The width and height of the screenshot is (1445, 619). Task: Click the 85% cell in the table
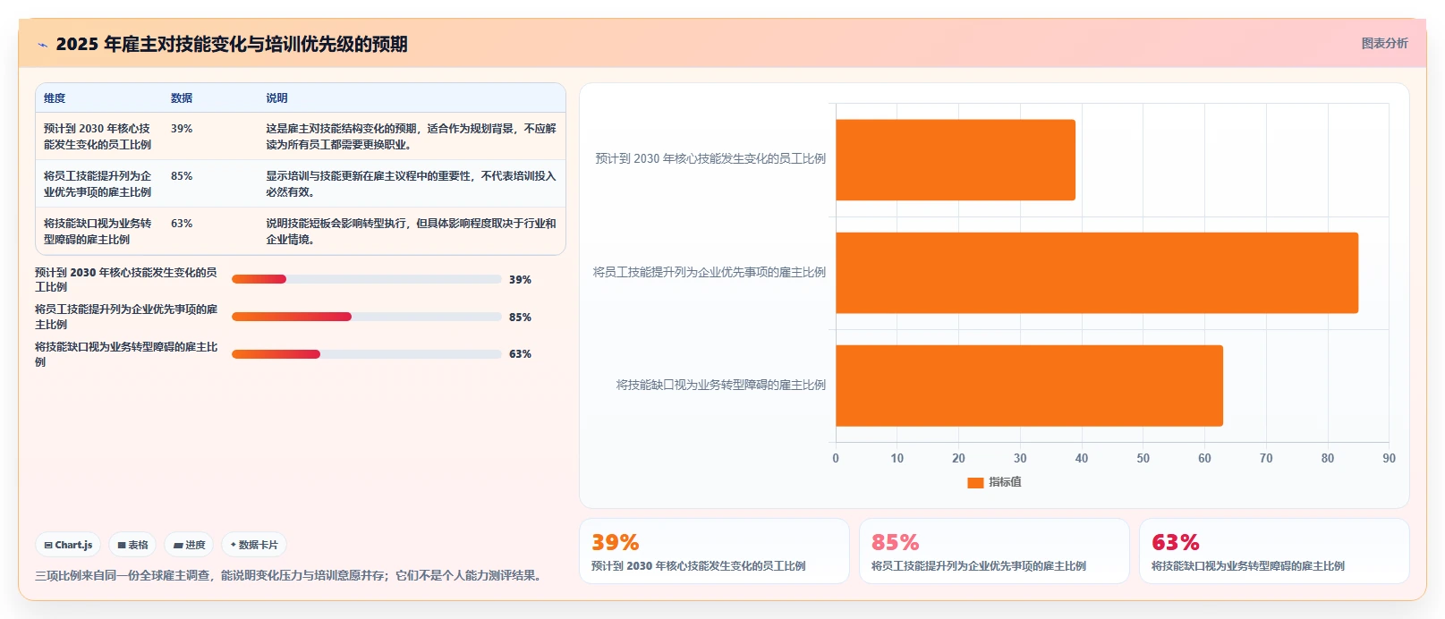pyautogui.click(x=182, y=176)
